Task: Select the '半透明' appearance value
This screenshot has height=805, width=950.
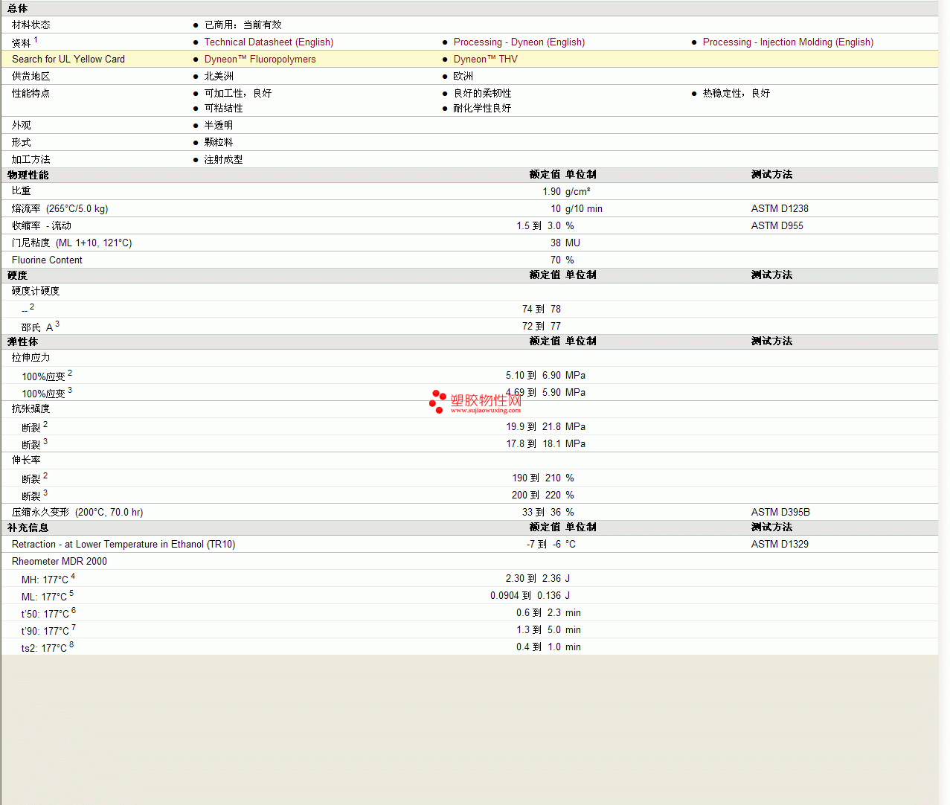Action: click(219, 126)
